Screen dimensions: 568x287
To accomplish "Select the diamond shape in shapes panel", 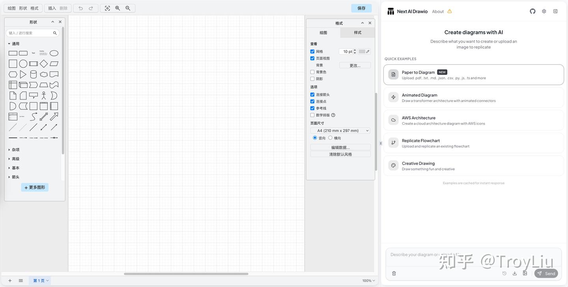I will (44, 64).
